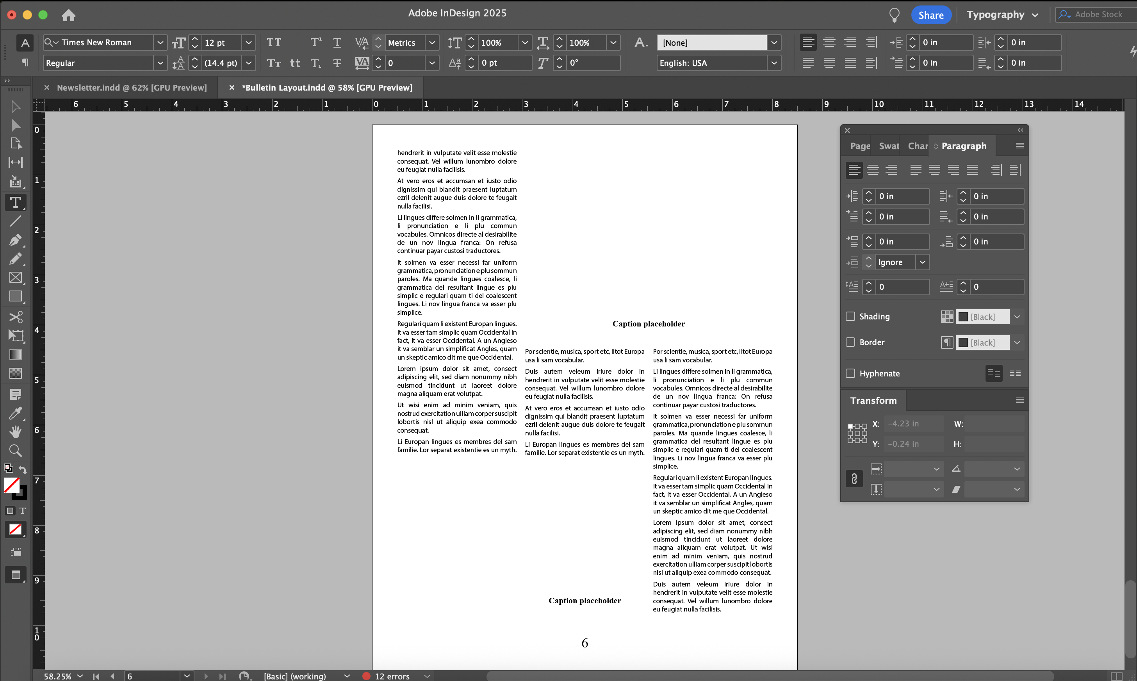Select the Hand tool
The height and width of the screenshot is (681, 1137).
(15, 431)
